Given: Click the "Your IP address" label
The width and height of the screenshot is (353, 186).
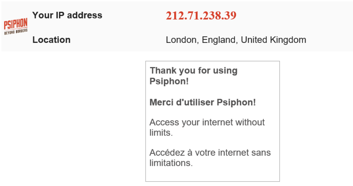Looking at the screenshot, I should pyautogui.click(x=67, y=15).
